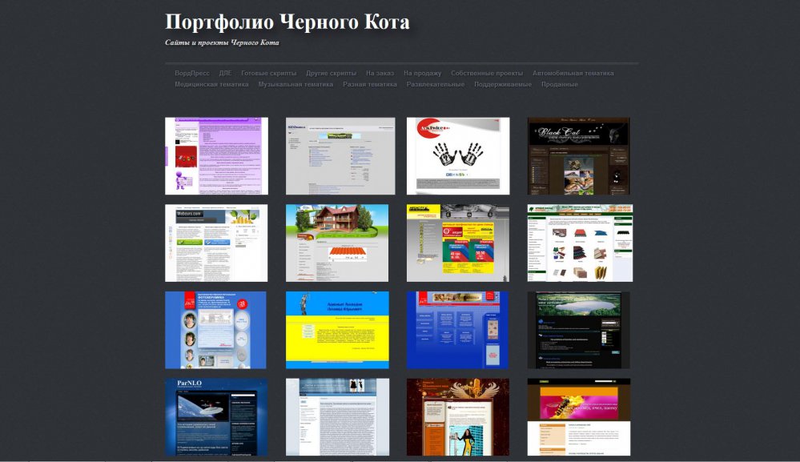800x462 pixels.
Task: Open the brown winged-logo site thumbnail
Action: [458, 417]
